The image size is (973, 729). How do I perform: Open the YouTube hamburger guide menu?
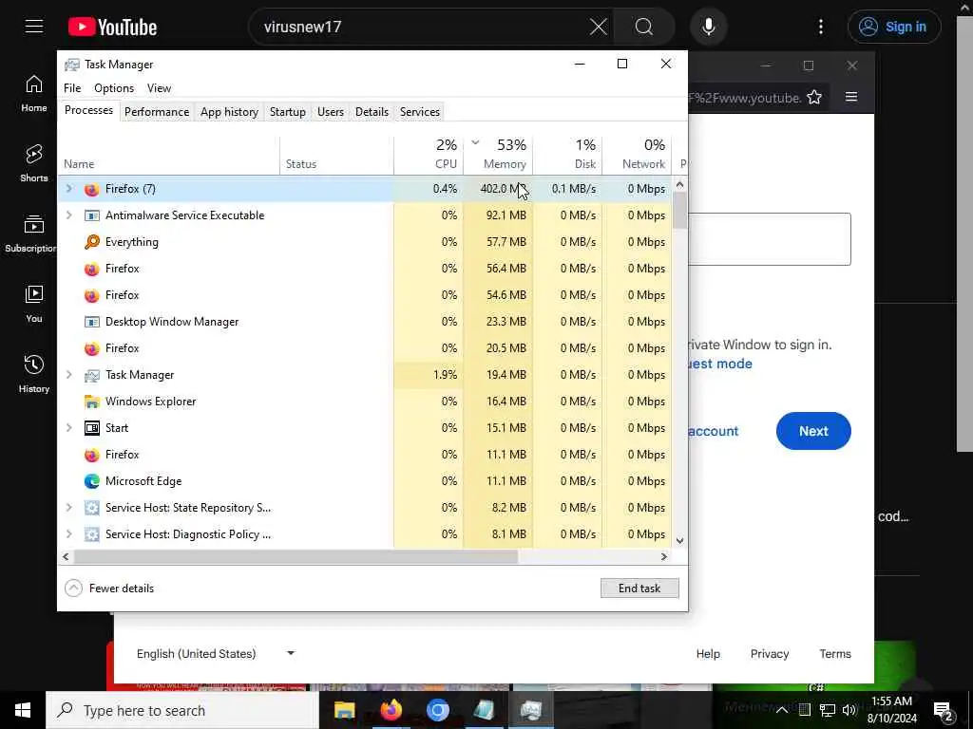click(34, 27)
